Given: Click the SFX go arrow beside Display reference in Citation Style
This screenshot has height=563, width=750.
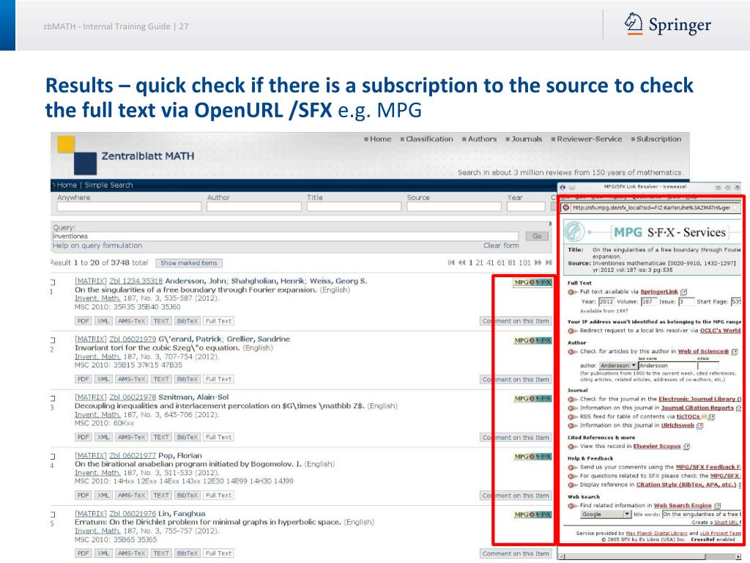Looking at the screenshot, I should [572, 485].
